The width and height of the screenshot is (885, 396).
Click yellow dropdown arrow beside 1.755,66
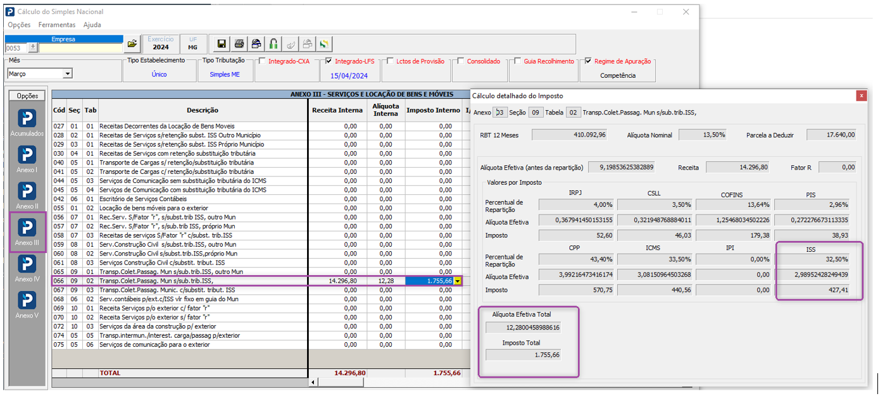click(x=458, y=281)
